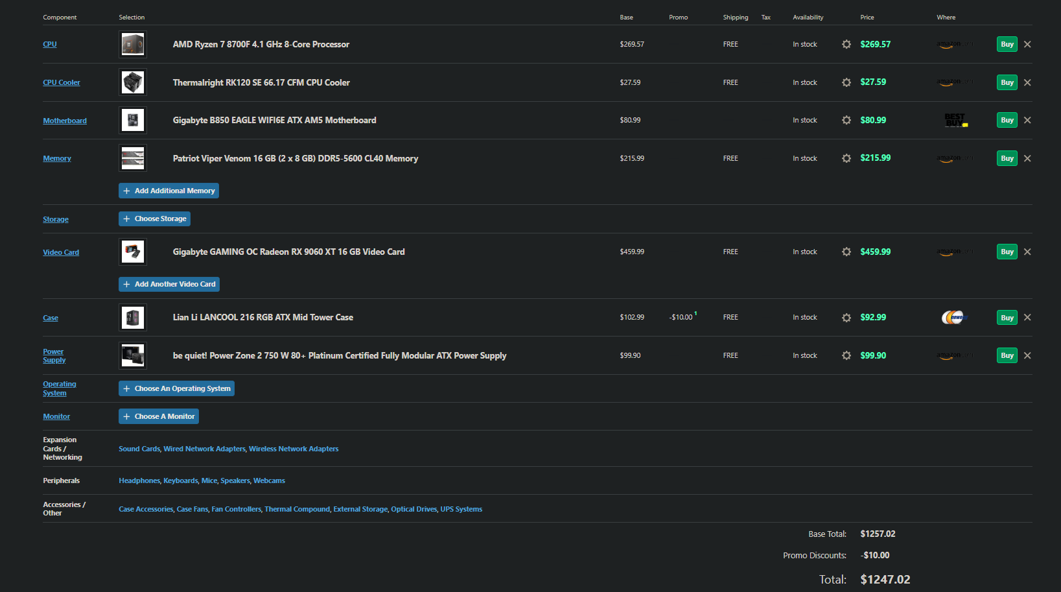
Task: Buy the Thermalright RK120 SE cooler
Action: (1007, 82)
